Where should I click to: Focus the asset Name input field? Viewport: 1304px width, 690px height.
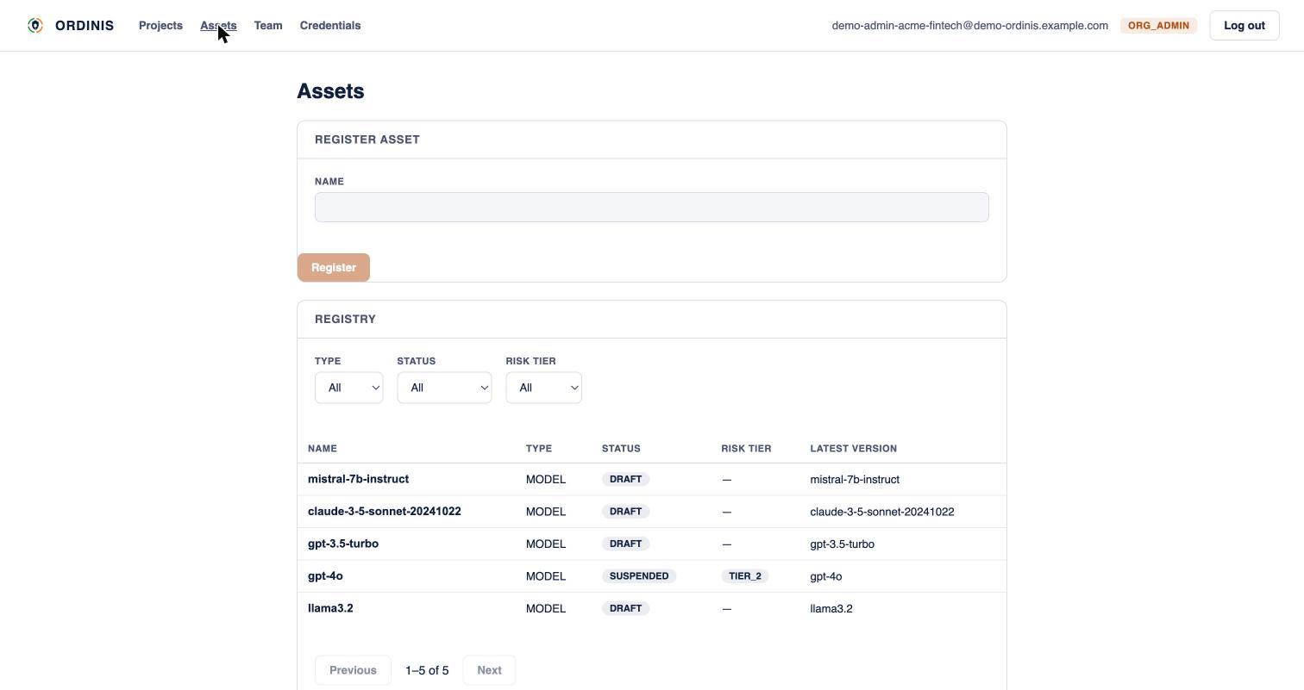click(x=652, y=208)
